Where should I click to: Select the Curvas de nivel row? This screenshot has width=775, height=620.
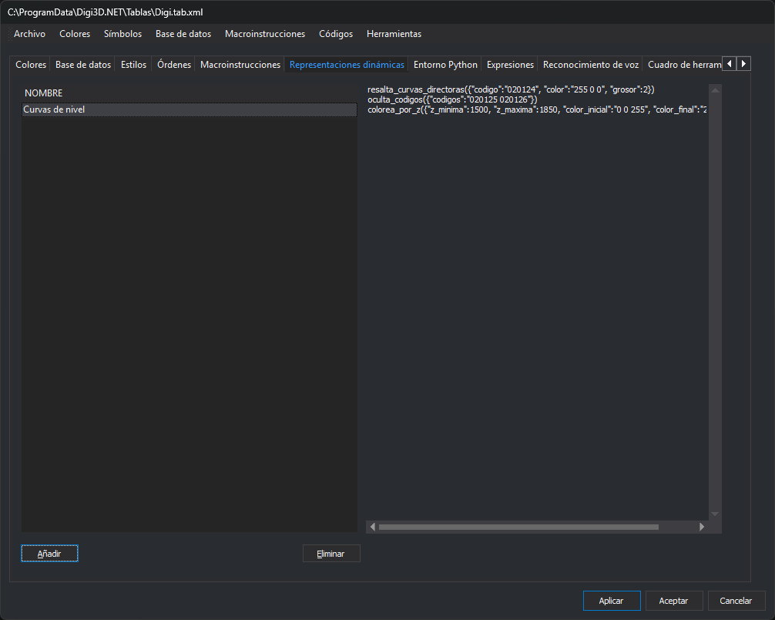(x=190, y=110)
